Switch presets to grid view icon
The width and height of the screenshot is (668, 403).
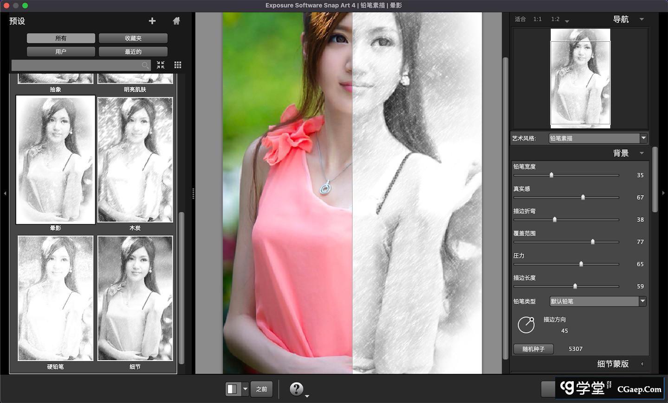click(178, 65)
